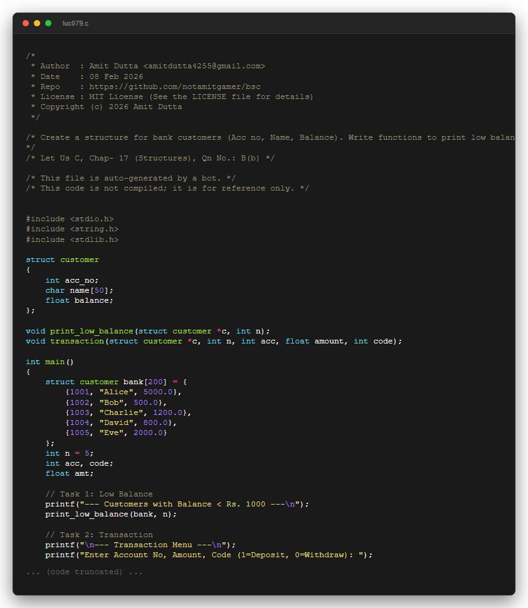Screen dimensions: 528x608
Task: Click the 'struct customer' declaration line
Action: (63, 259)
